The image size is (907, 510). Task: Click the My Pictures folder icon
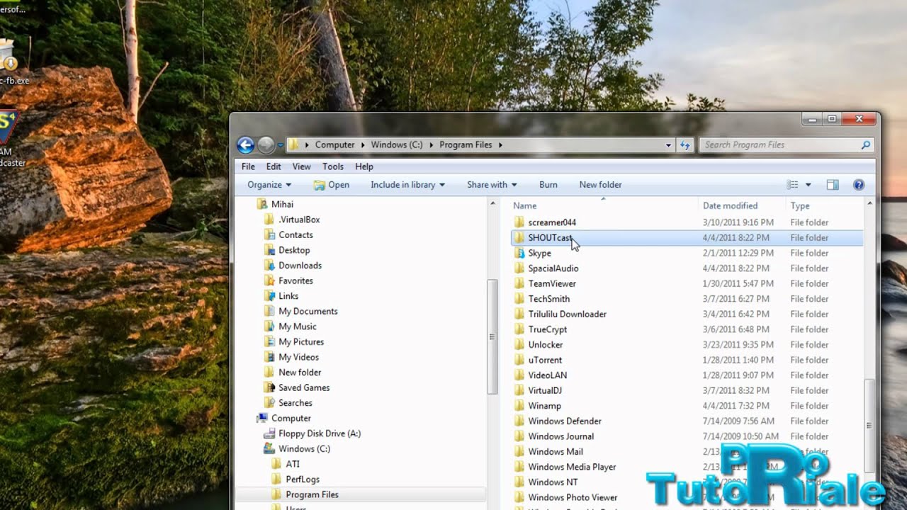click(269, 342)
